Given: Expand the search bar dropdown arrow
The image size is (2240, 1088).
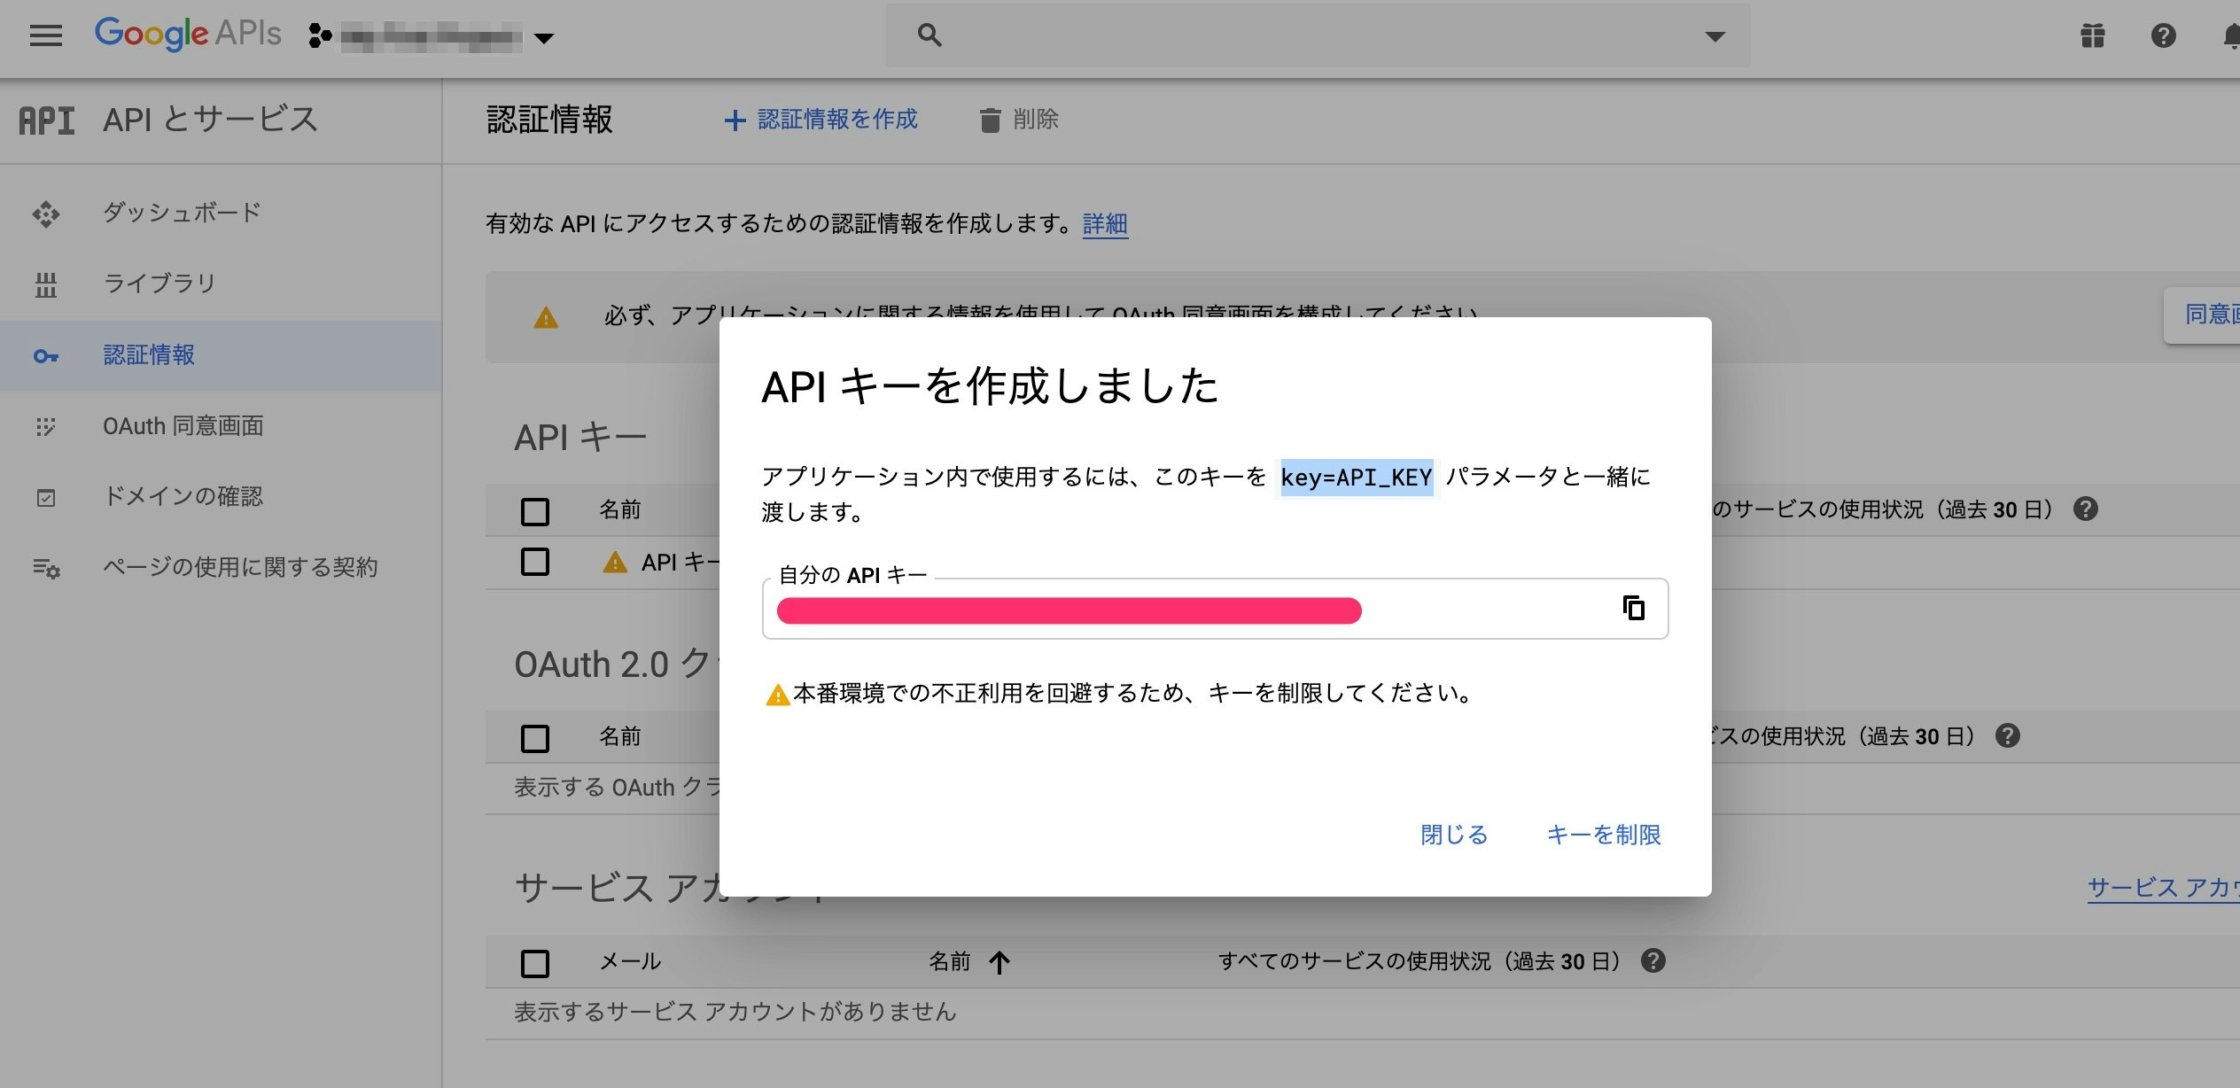Looking at the screenshot, I should click(x=1715, y=36).
